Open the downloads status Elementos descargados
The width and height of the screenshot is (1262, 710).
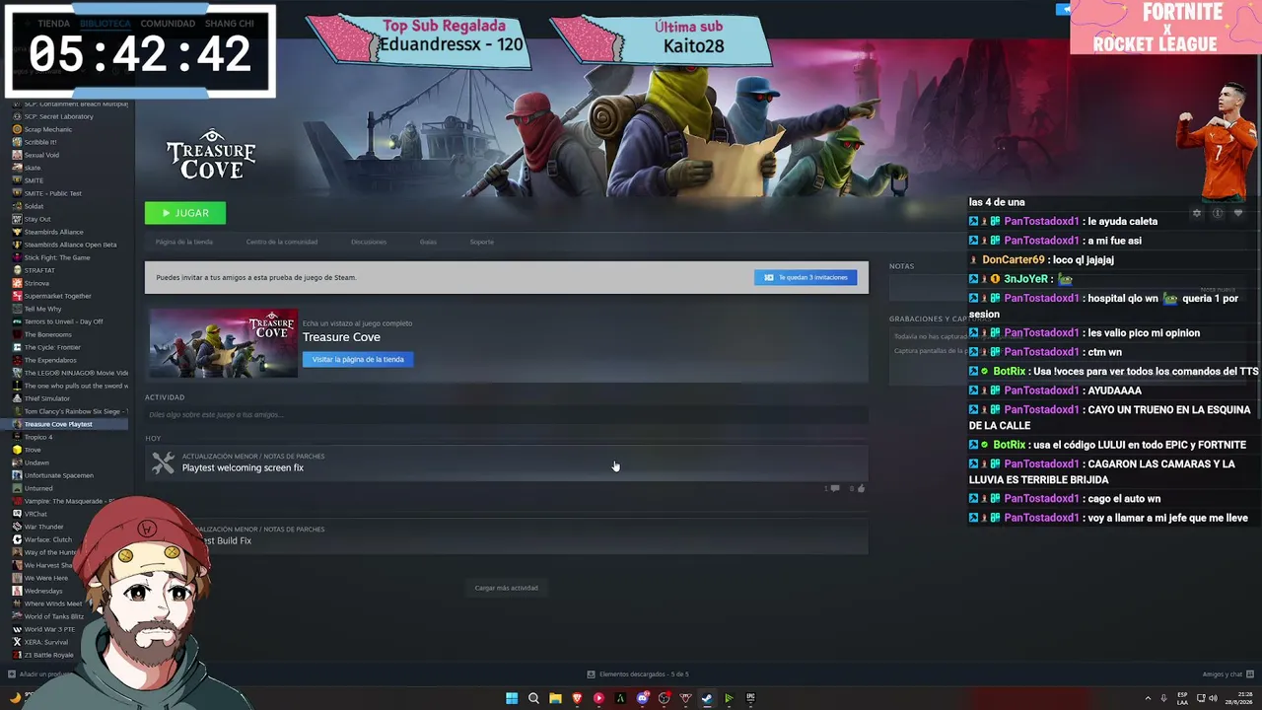point(638,674)
